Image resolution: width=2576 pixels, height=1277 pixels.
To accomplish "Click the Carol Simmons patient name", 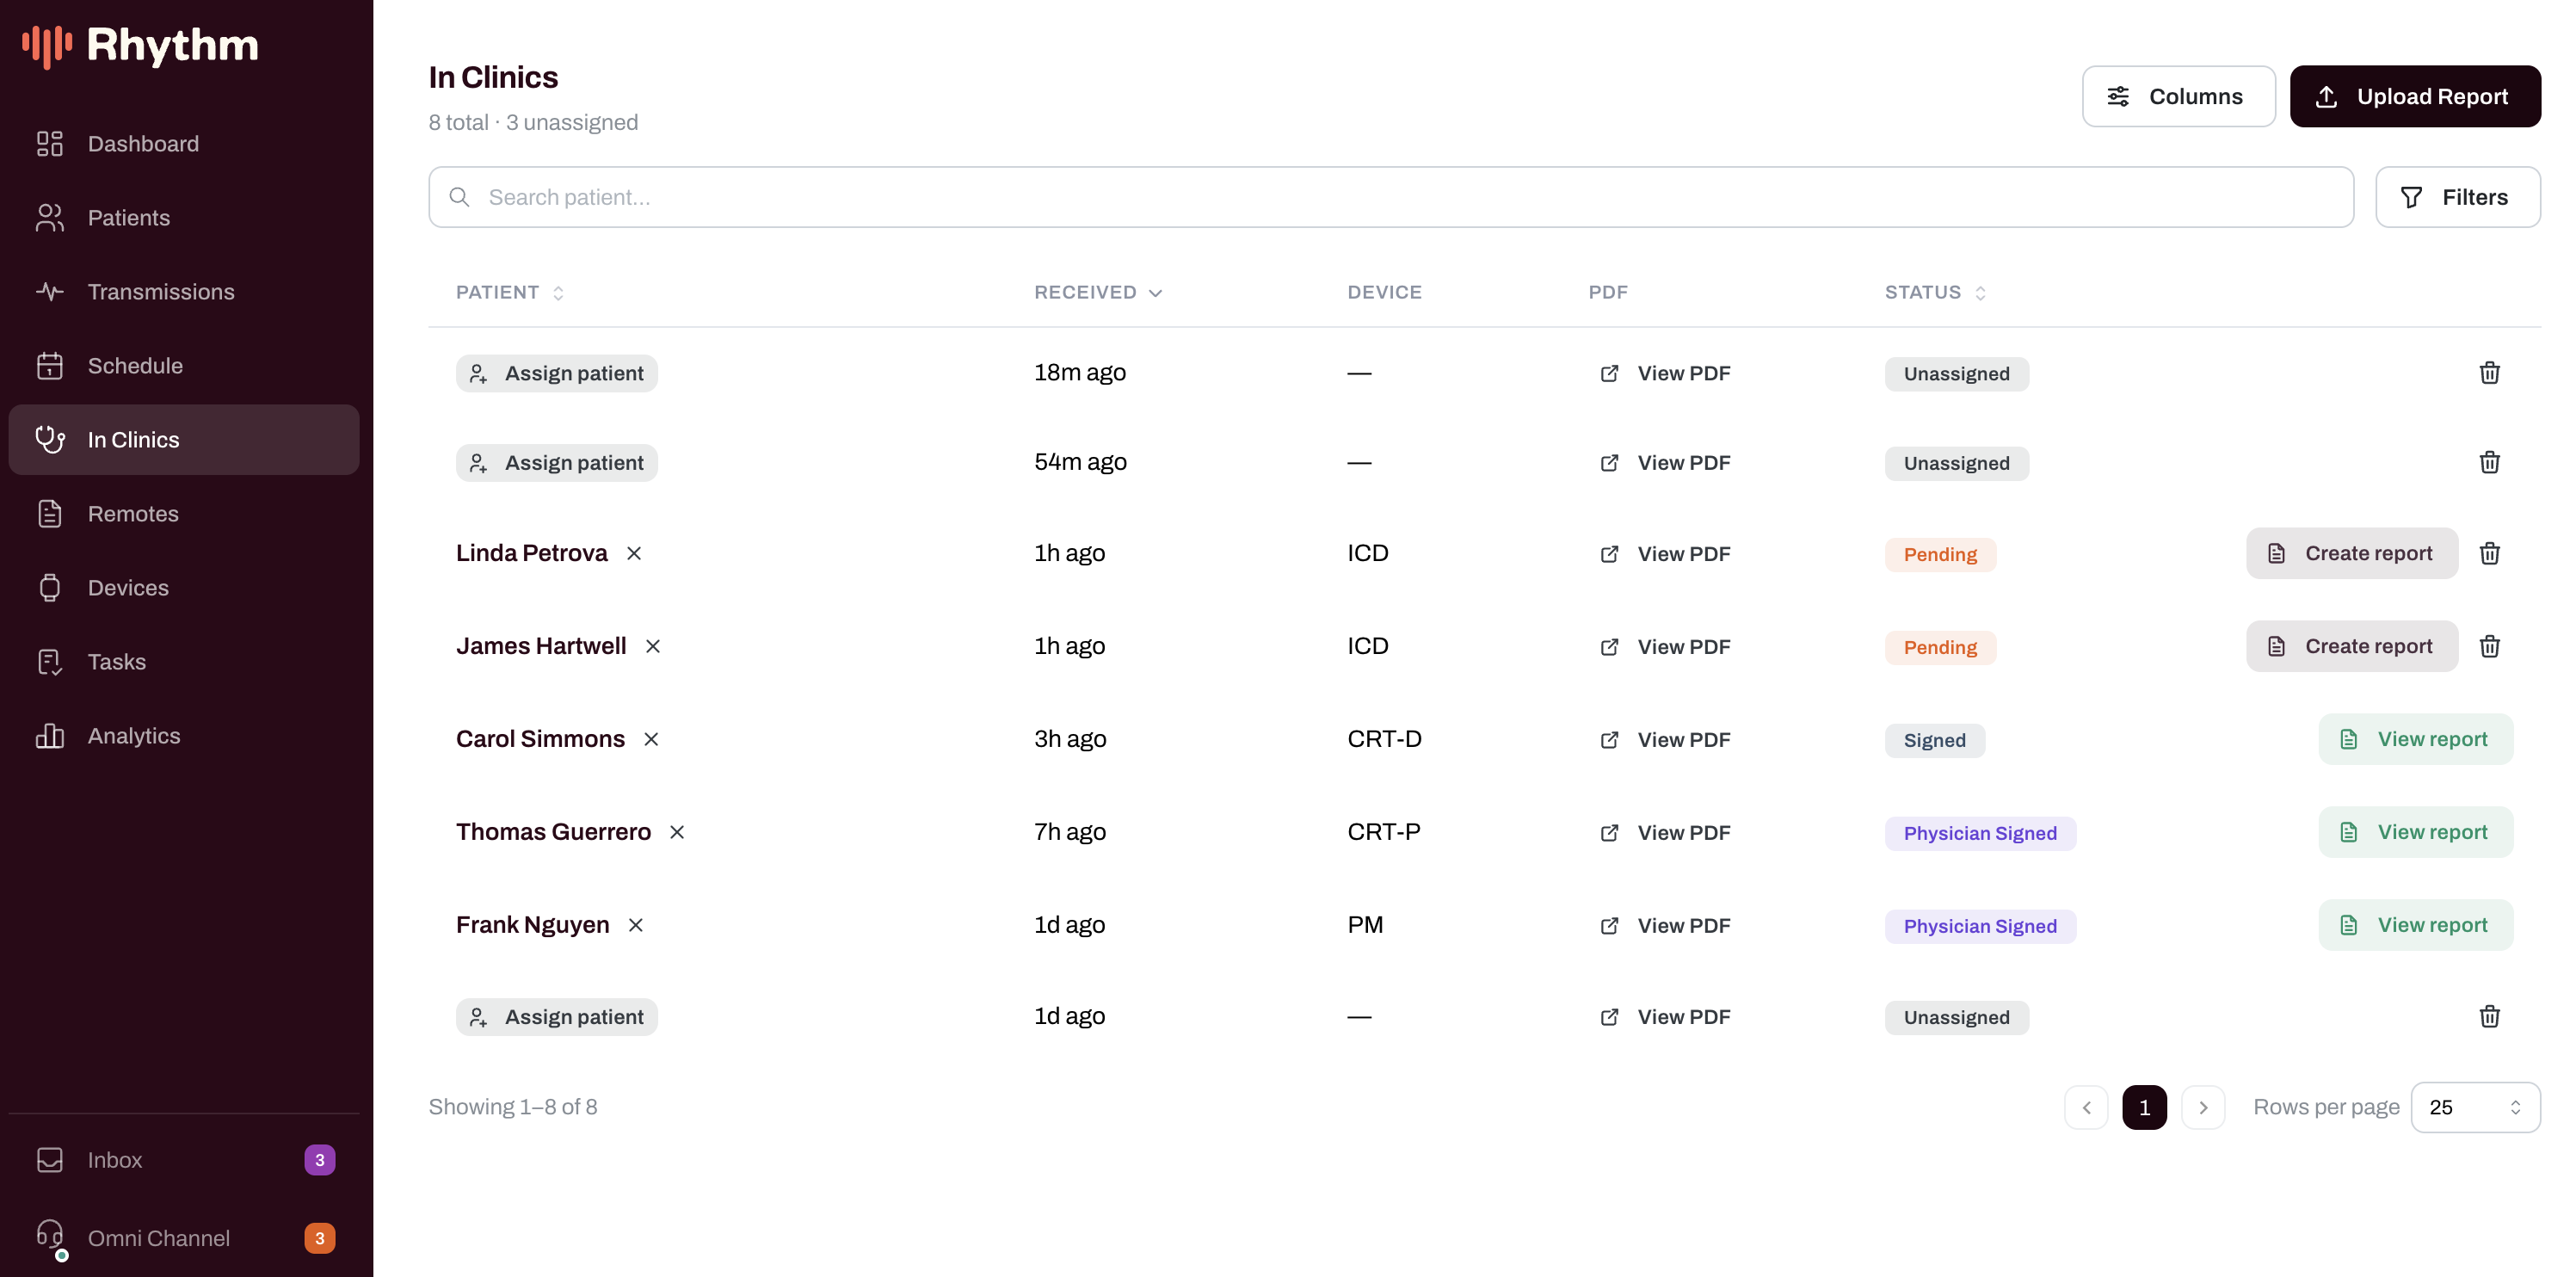I will coord(540,739).
